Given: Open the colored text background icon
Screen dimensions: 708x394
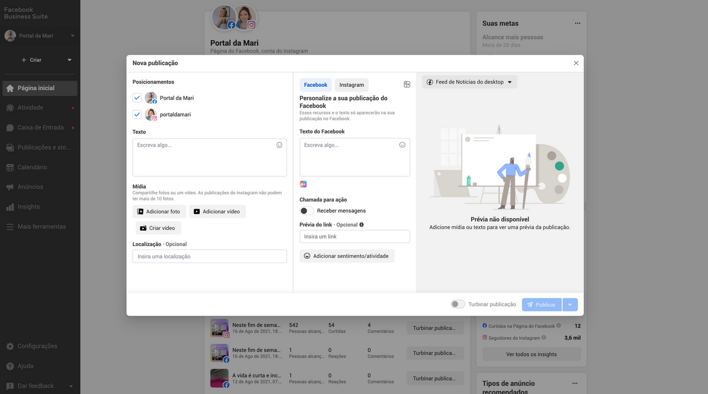Looking at the screenshot, I should point(303,184).
